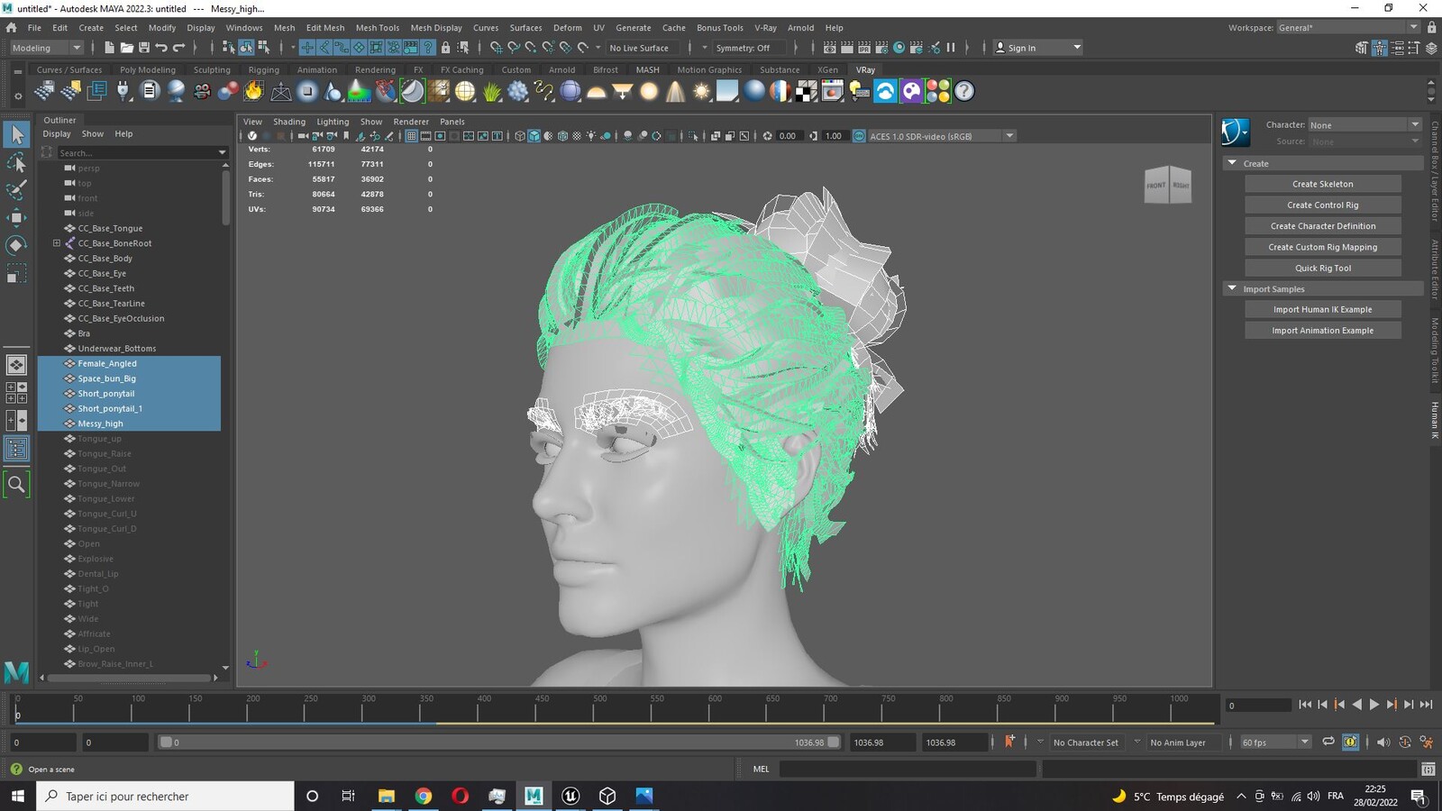Click the view cube in the viewport
Image resolution: width=1442 pixels, height=811 pixels.
[1168, 185]
